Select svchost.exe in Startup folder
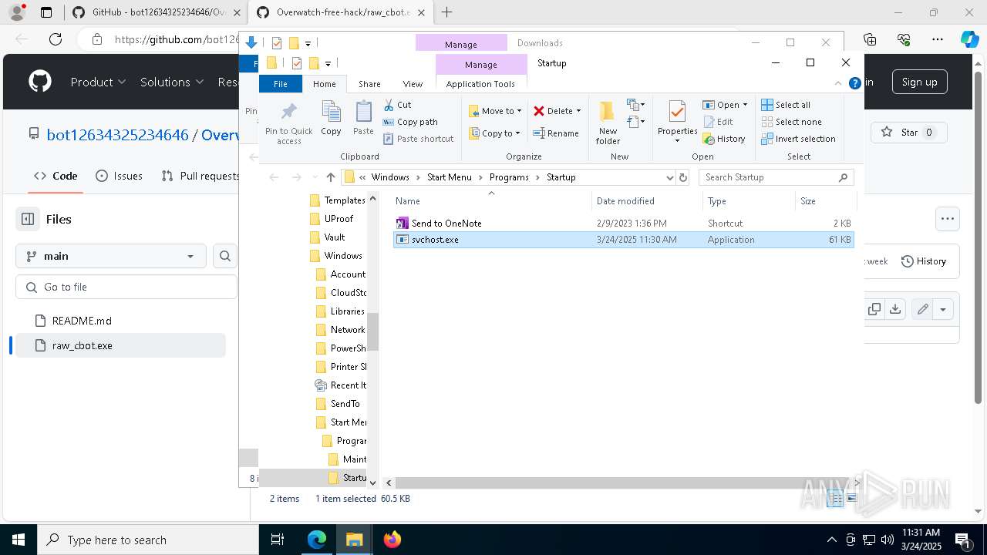This screenshot has height=555, width=987. [623, 240]
